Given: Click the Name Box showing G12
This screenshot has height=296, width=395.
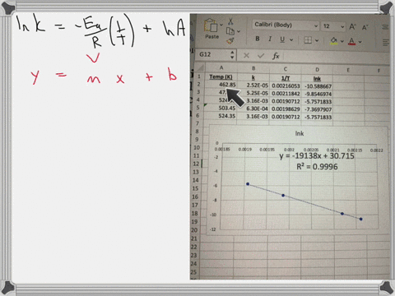Looking at the screenshot, I should 212,54.
